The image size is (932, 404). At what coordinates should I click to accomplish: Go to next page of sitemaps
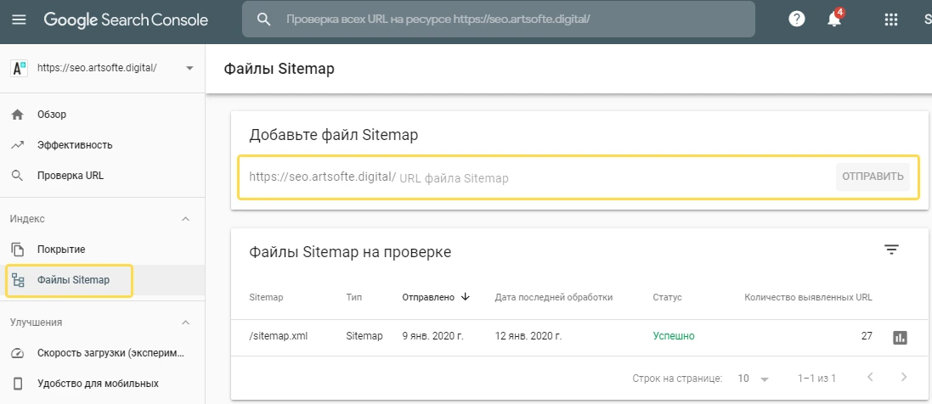tap(904, 377)
